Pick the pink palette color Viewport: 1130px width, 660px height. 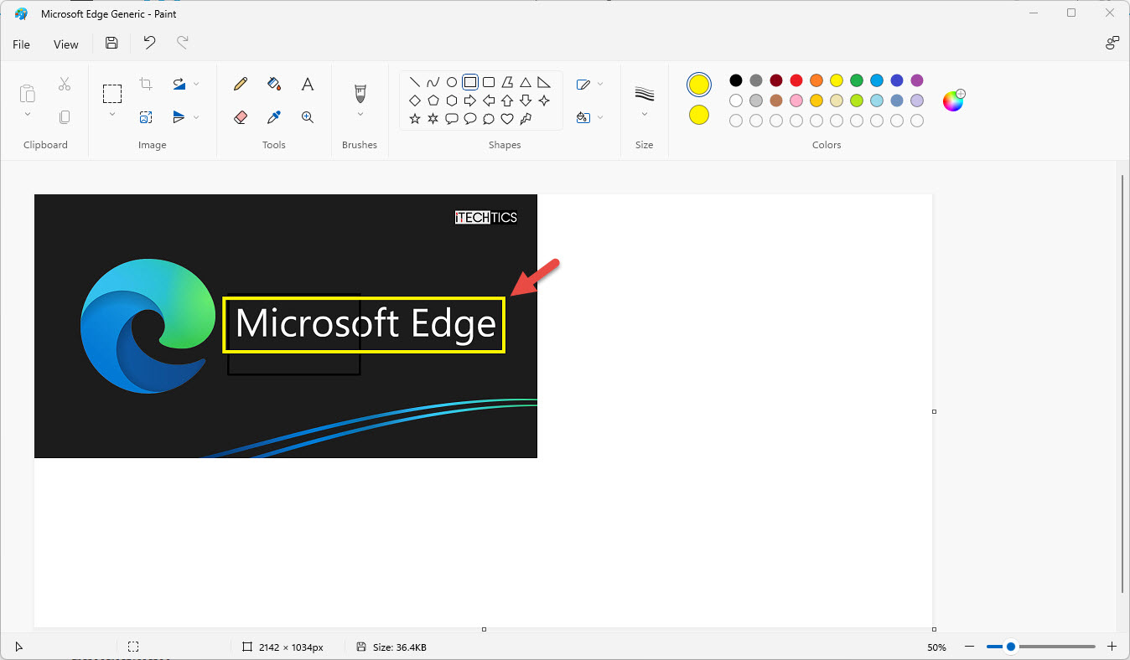pyautogui.click(x=796, y=101)
